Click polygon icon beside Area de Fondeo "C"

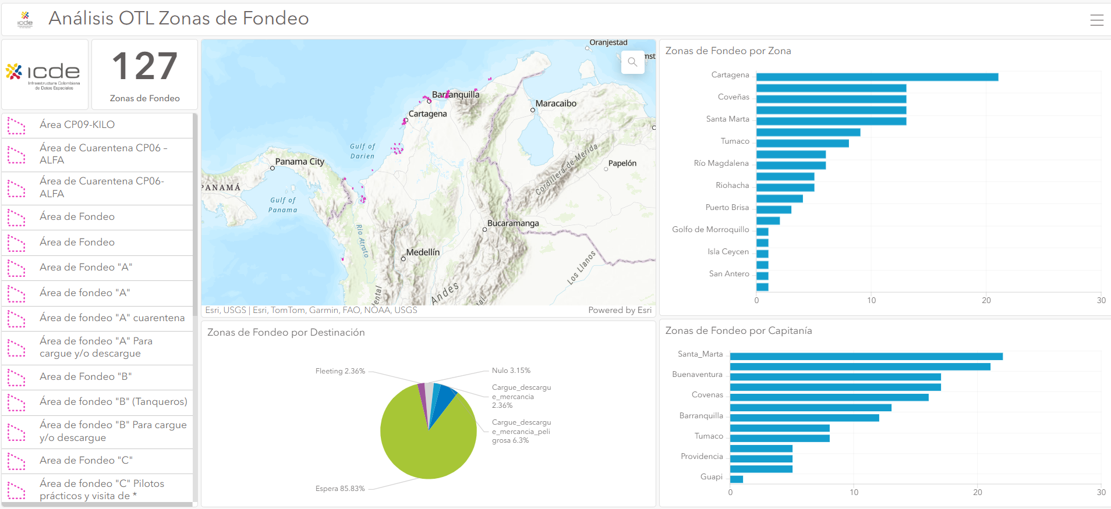[x=16, y=461]
